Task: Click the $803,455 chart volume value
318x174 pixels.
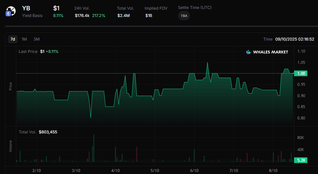Action: tap(48, 132)
